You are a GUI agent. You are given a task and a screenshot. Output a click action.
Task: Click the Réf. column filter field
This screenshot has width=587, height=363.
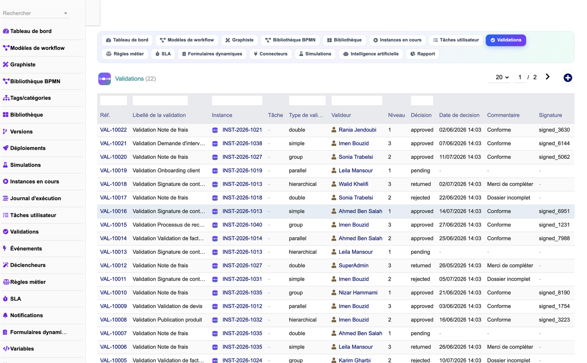click(x=113, y=101)
